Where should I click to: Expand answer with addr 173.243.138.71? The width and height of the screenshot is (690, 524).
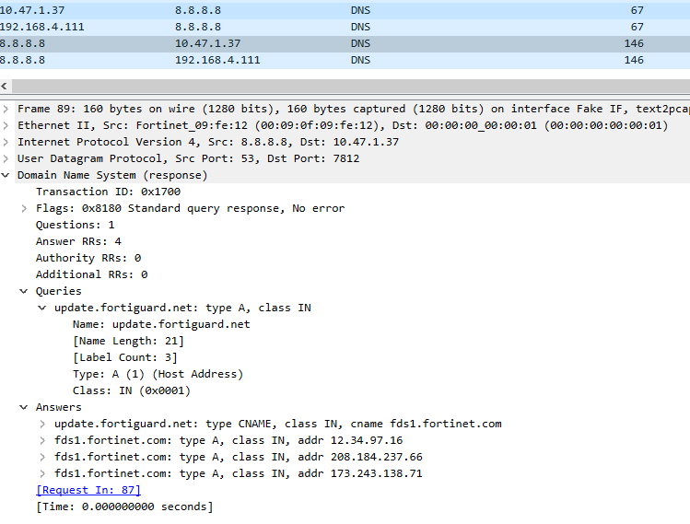pos(42,473)
